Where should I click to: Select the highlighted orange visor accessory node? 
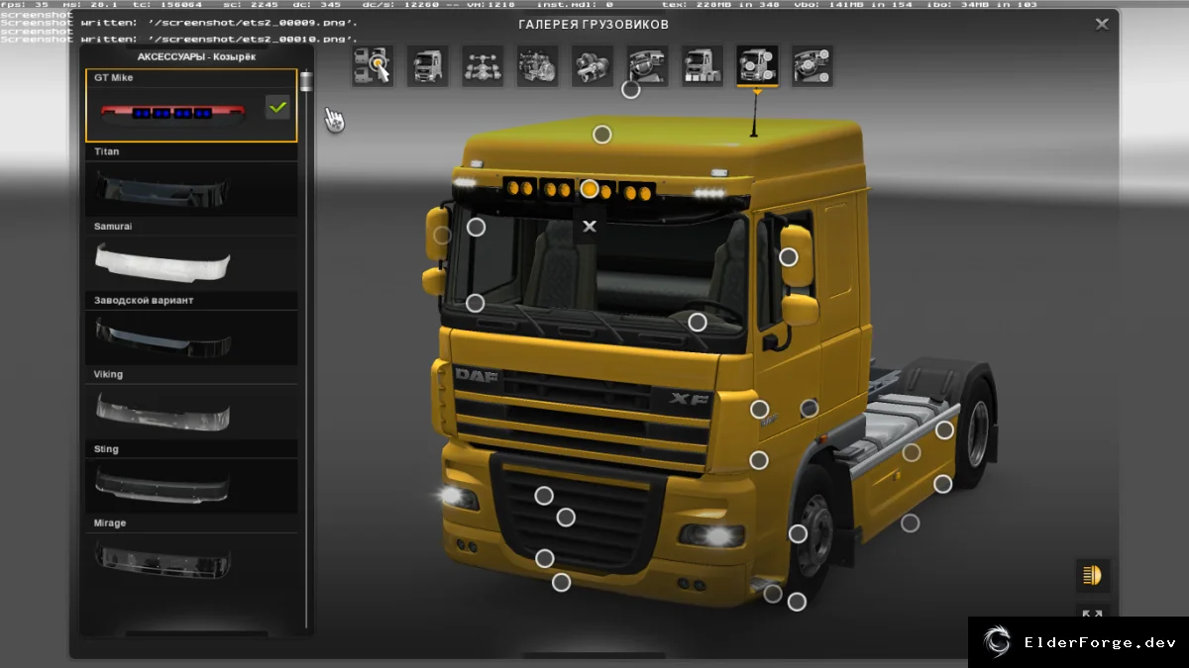coord(590,188)
